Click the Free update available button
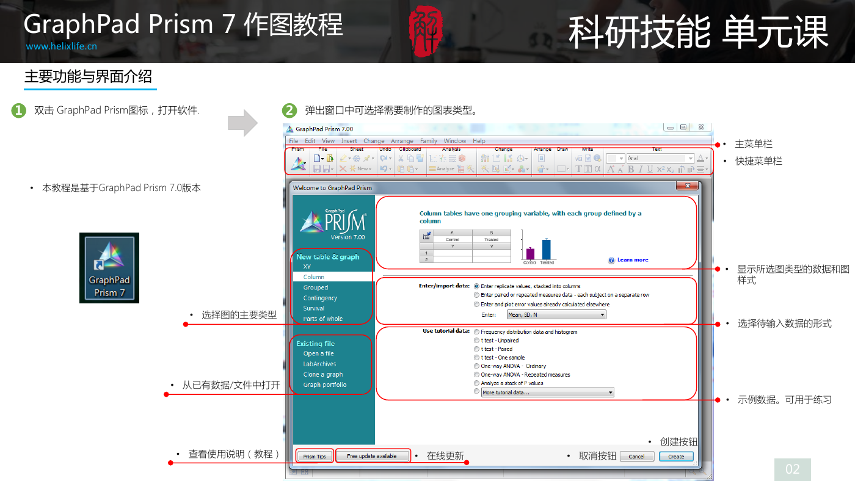 point(372,456)
